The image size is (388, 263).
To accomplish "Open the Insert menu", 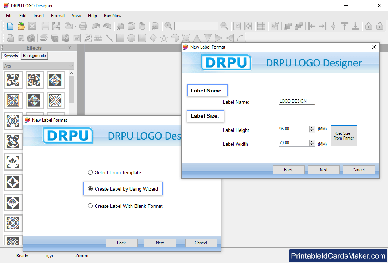I will pos(39,16).
